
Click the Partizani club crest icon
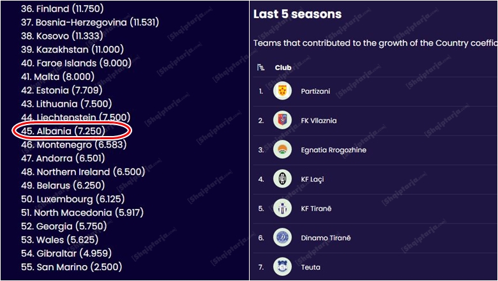point(282,91)
